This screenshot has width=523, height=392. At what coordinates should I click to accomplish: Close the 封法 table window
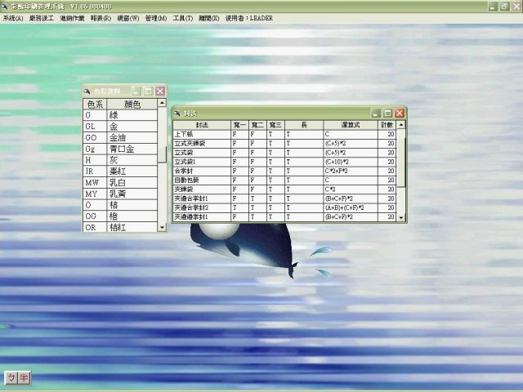click(400, 113)
